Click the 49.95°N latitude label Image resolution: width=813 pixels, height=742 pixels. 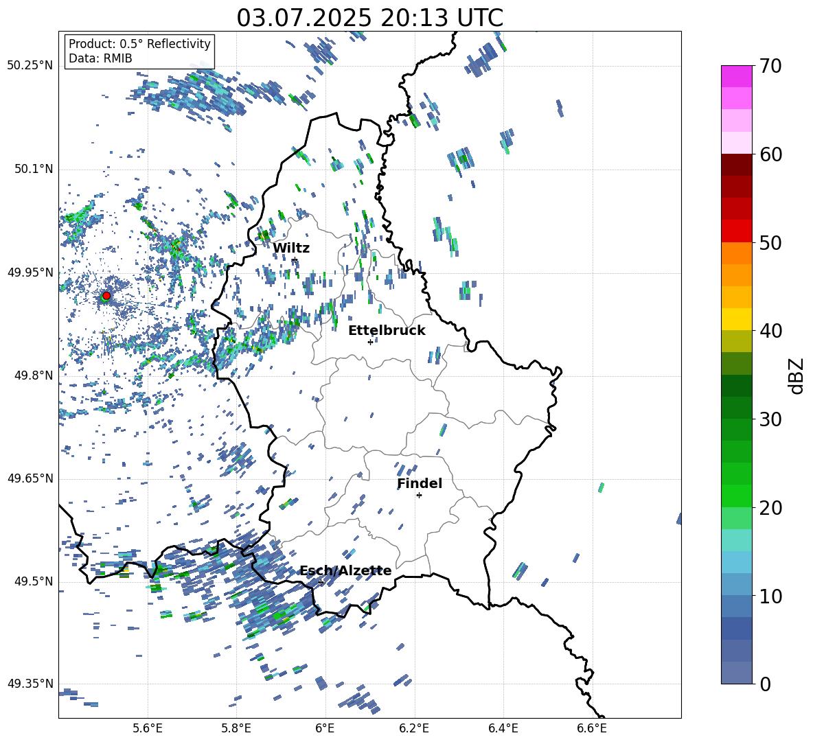[30, 272]
